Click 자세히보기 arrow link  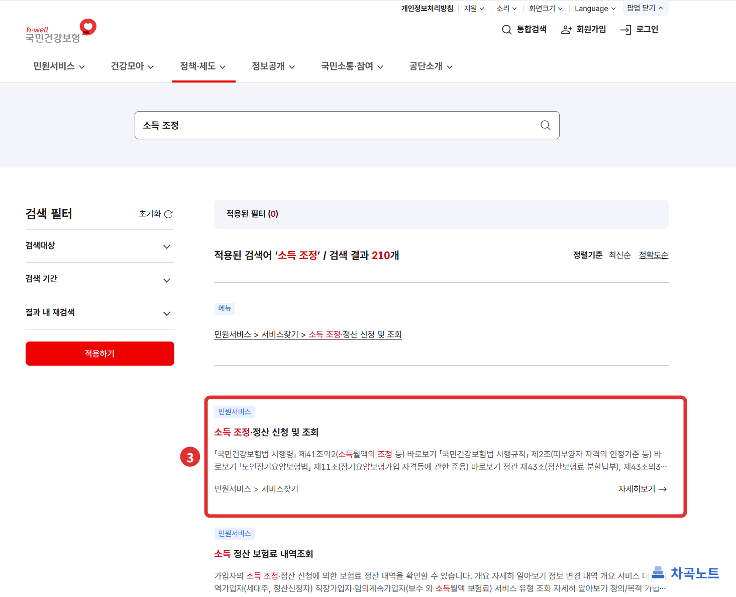pyautogui.click(x=643, y=489)
